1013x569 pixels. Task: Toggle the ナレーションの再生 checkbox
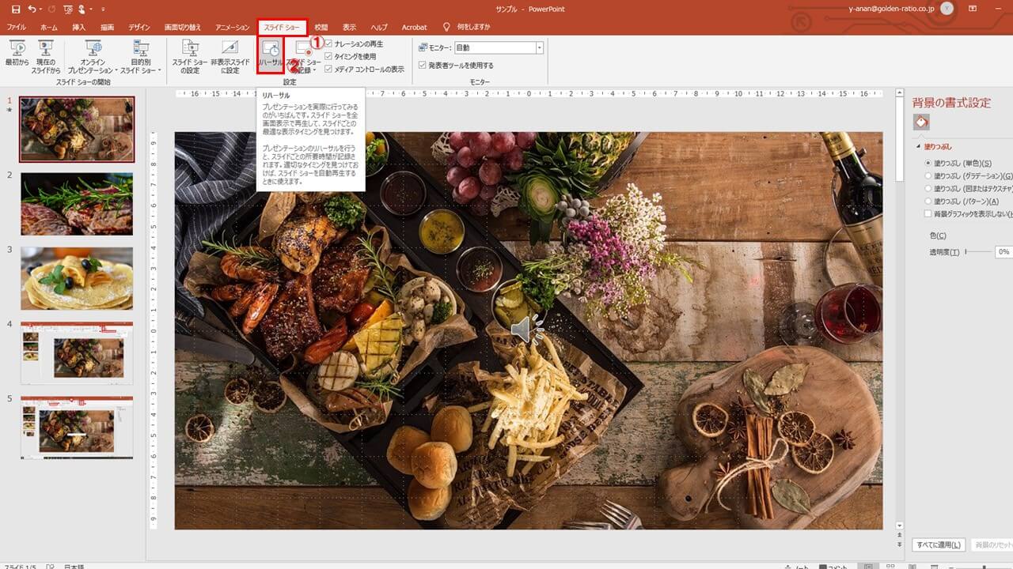[x=328, y=44]
